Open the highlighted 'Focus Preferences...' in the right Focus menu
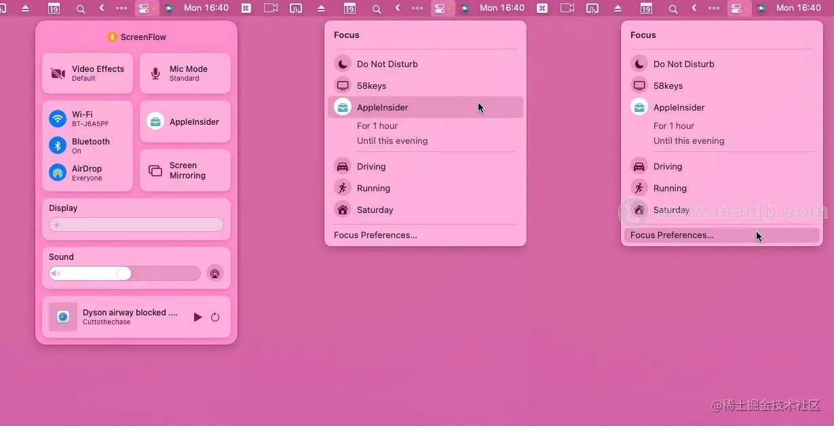This screenshot has height=426, width=834. [x=722, y=235]
